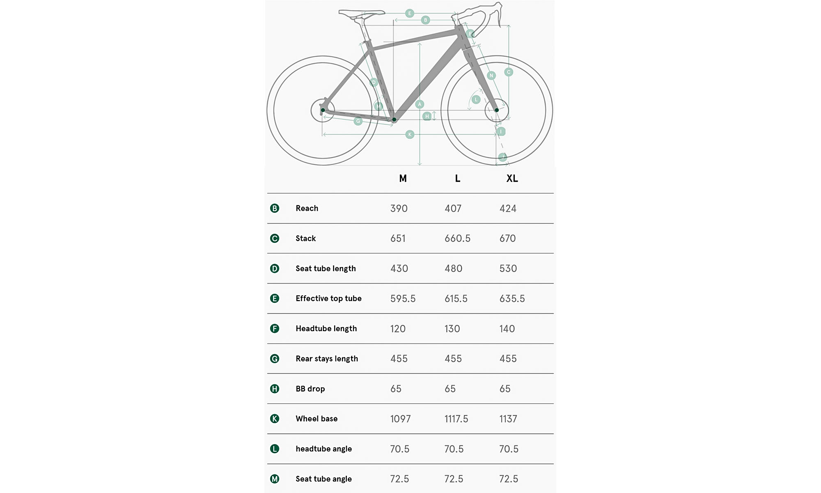Screen dimensions: 821x493
Task: Click the L size column header
Action: [x=457, y=178]
